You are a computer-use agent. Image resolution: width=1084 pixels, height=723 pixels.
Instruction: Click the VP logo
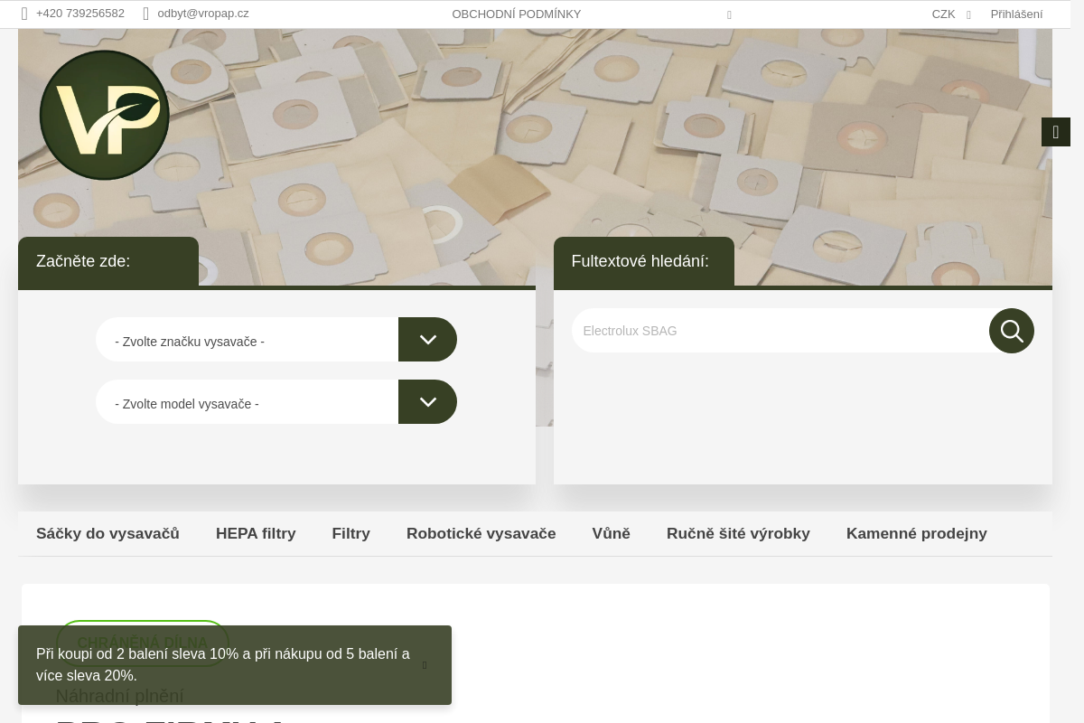point(105,115)
